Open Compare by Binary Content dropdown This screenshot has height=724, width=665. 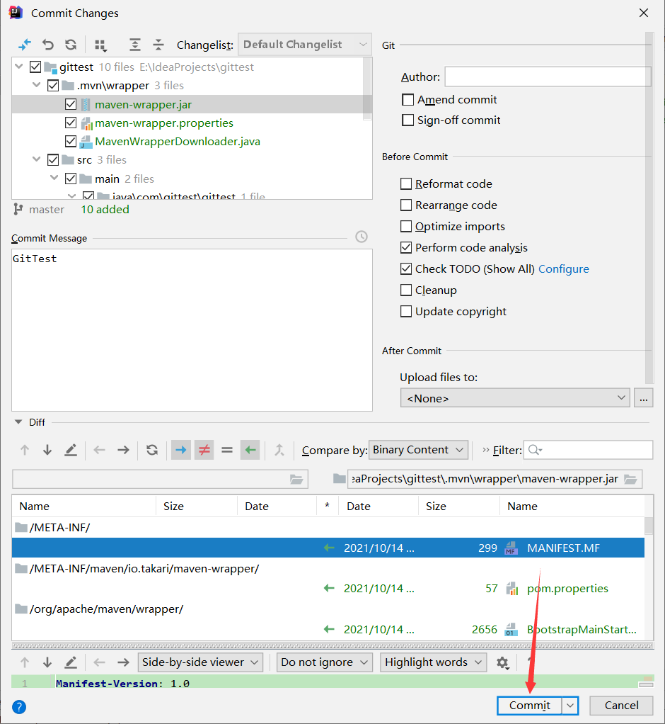(x=418, y=450)
